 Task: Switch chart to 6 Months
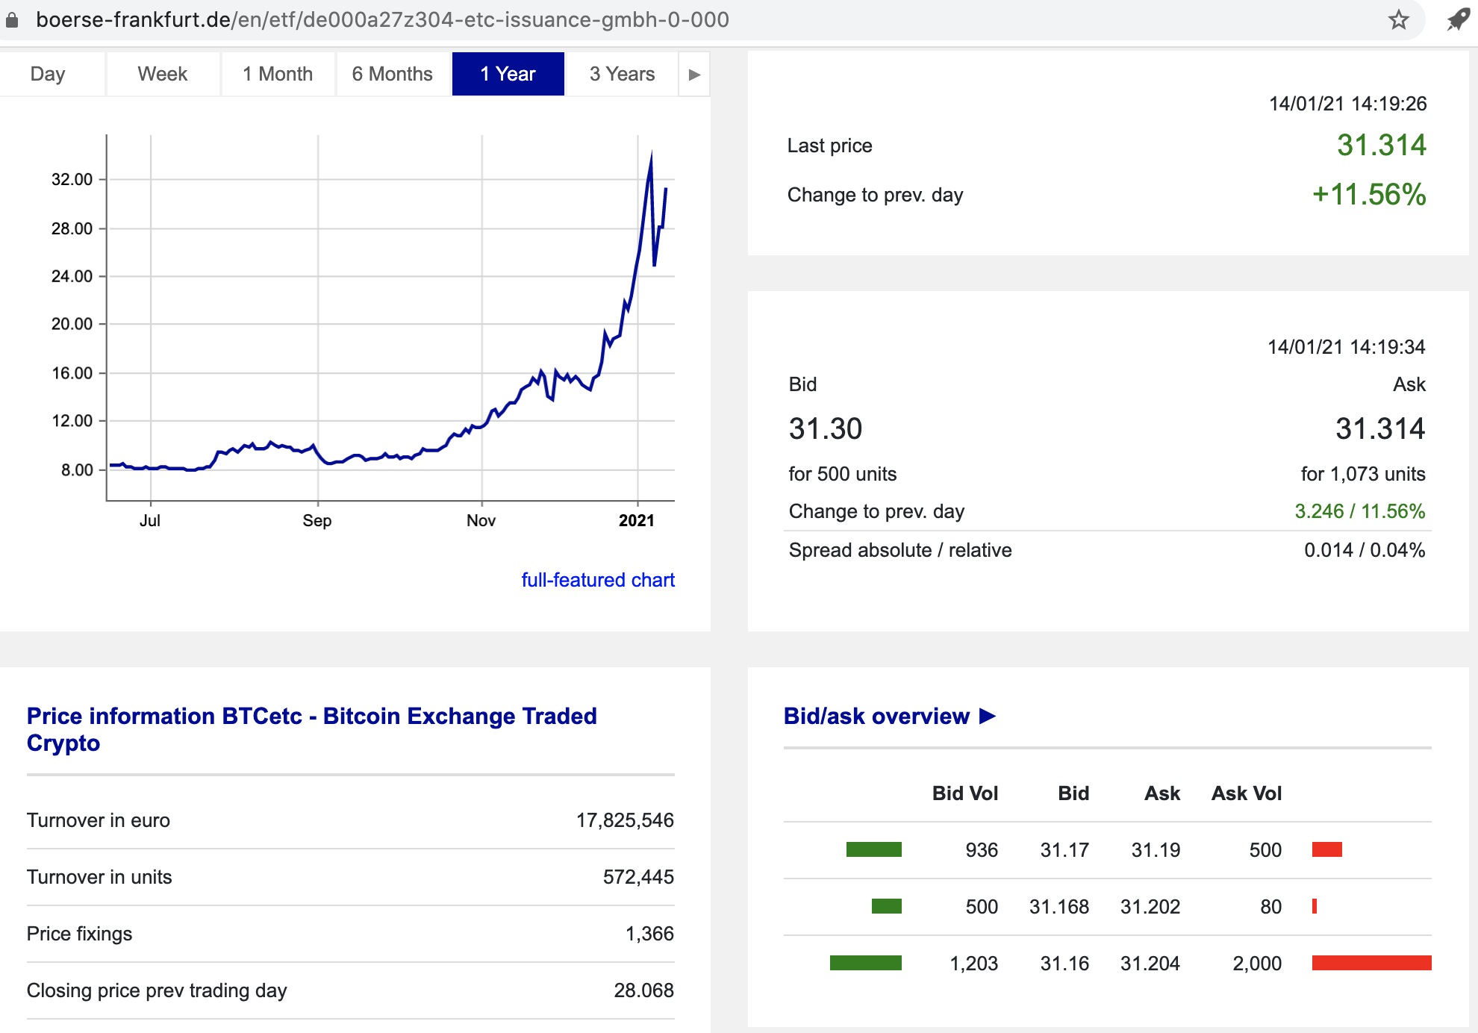coord(393,74)
